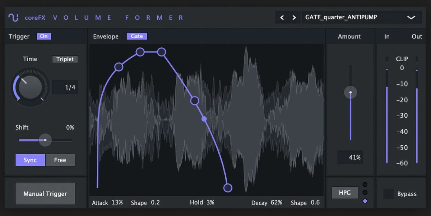Switch to Sync mode
The image size is (431, 216).
pyautogui.click(x=30, y=160)
